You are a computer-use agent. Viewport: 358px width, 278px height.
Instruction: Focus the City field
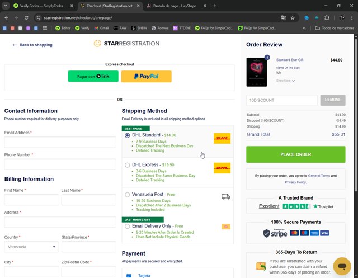[x=31, y=272]
